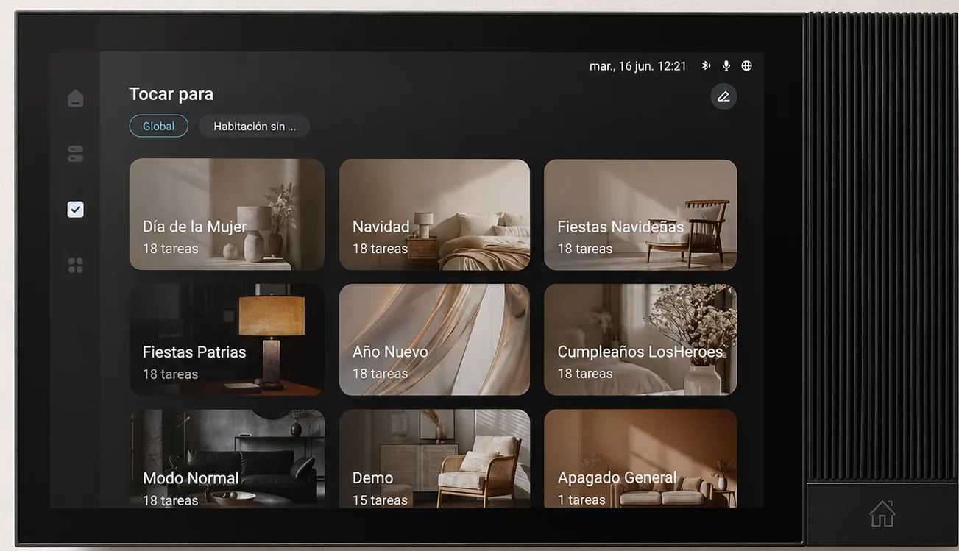This screenshot has width=959, height=551.
Task: Tap the microphone status icon
Action: [x=726, y=65]
